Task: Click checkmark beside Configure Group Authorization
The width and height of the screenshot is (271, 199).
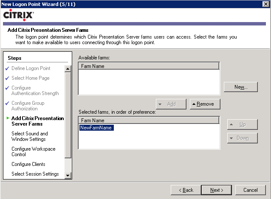Action: pyautogui.click(x=7, y=103)
